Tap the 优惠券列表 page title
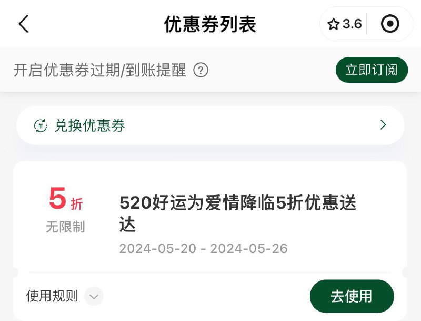 [210, 24]
